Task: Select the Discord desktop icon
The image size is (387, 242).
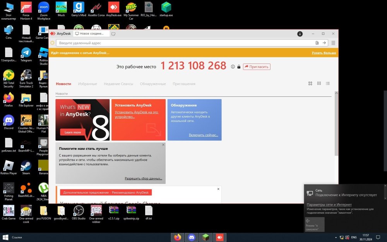Action: 9,122
